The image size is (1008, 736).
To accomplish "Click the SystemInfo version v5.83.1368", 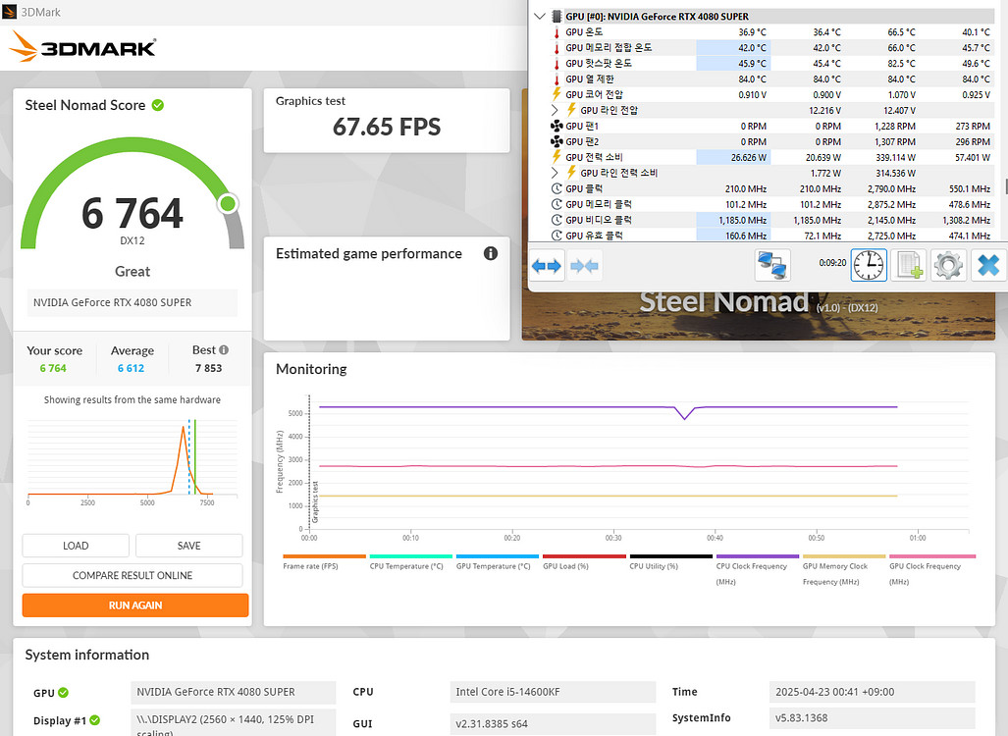I will pyautogui.click(x=873, y=718).
